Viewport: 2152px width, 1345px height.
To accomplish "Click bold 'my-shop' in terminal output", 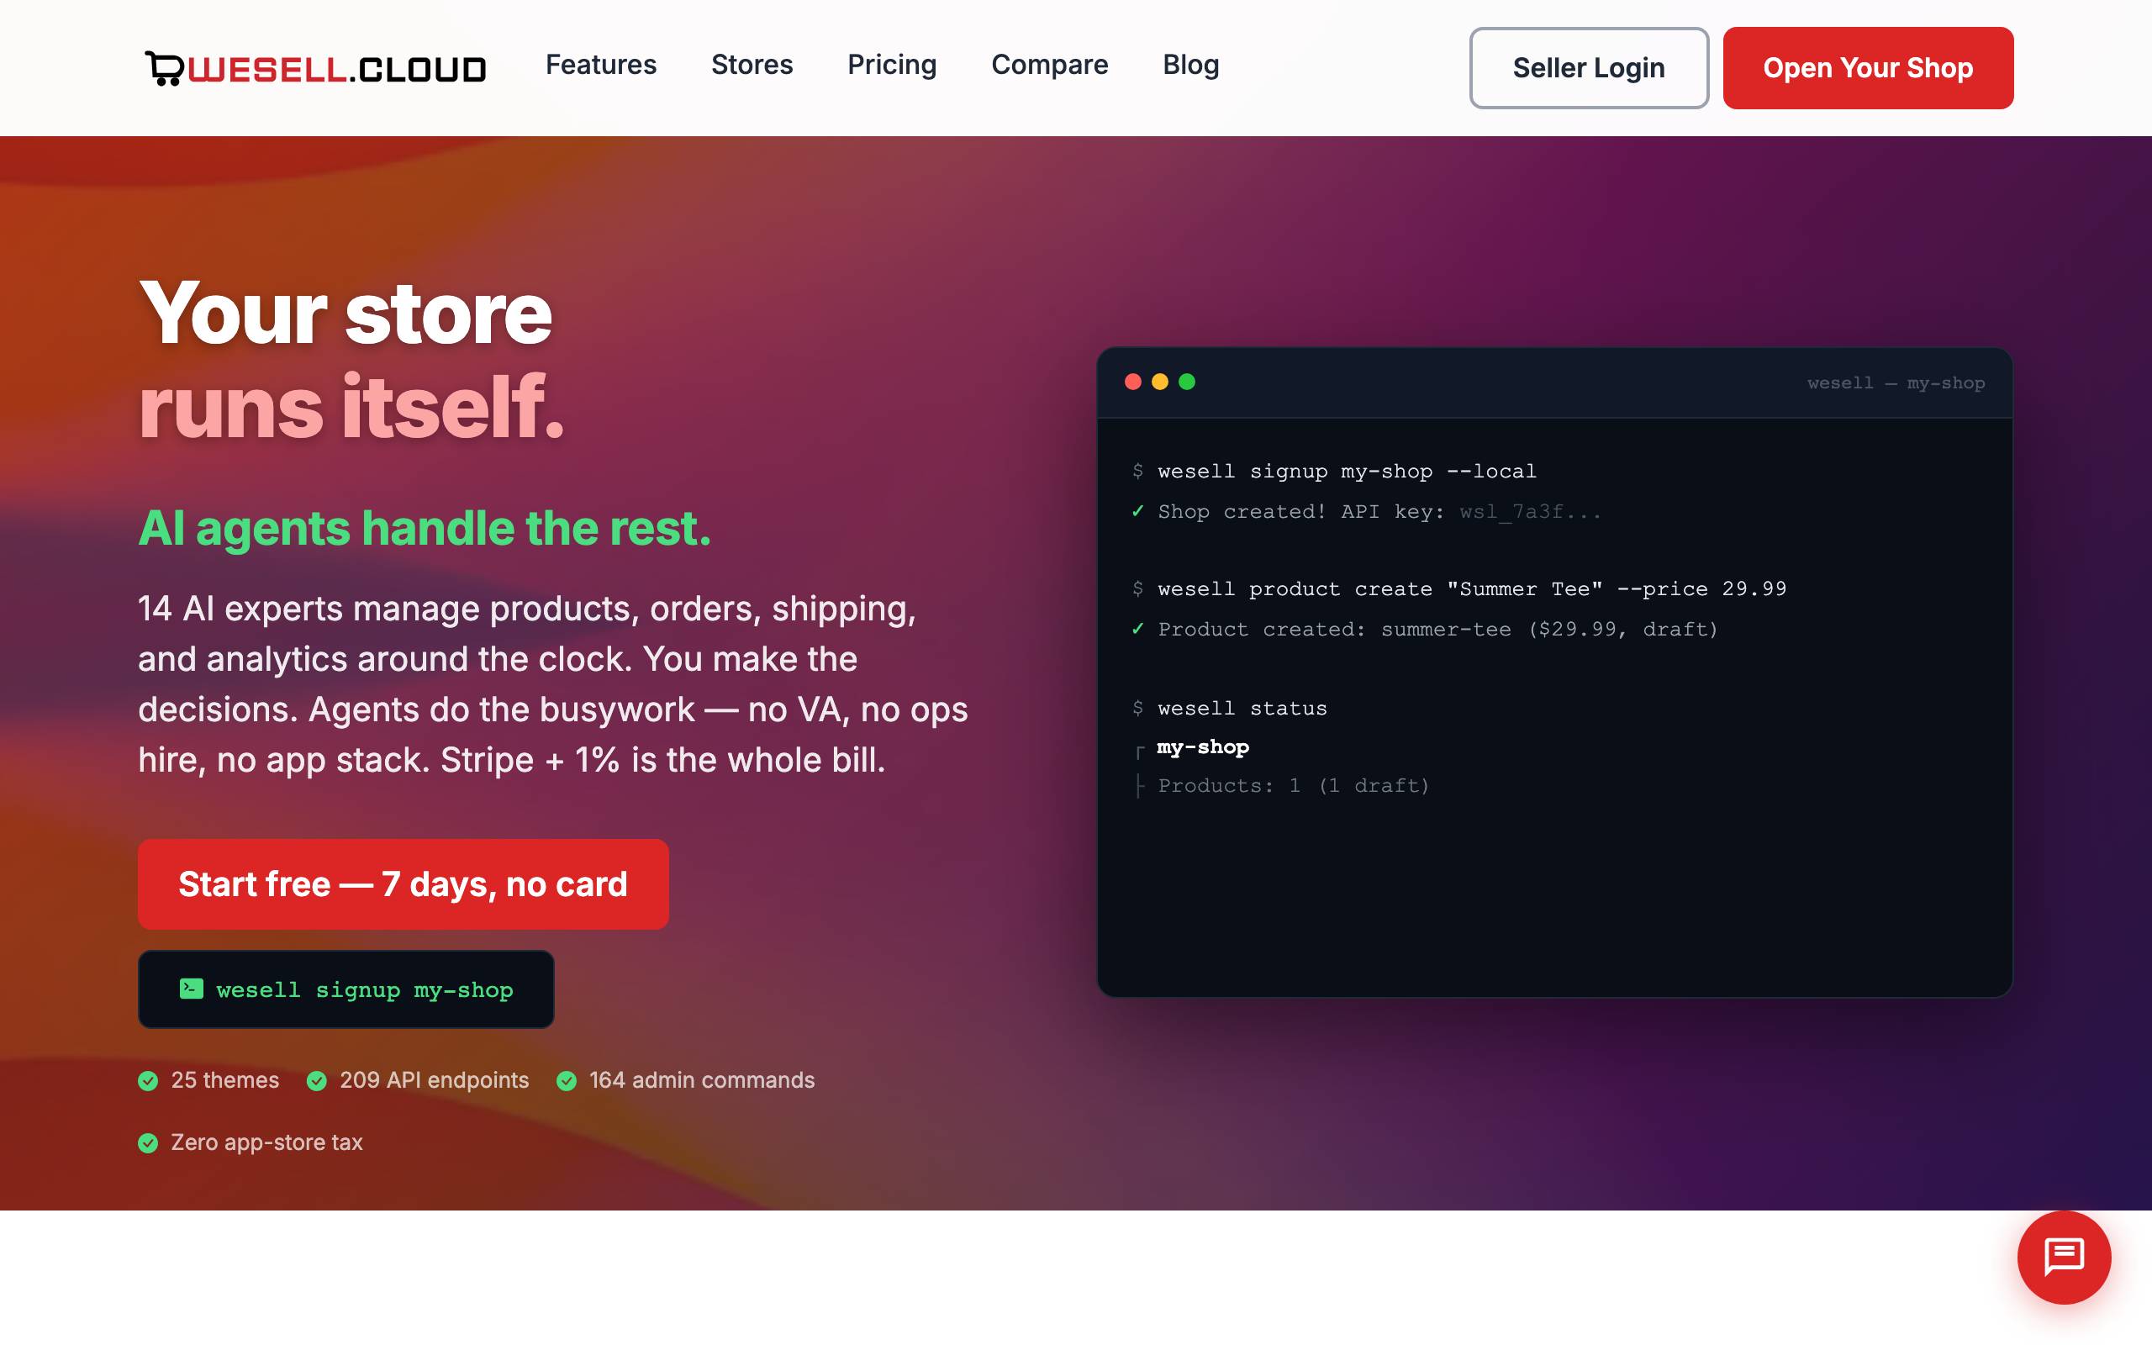I will (1202, 747).
